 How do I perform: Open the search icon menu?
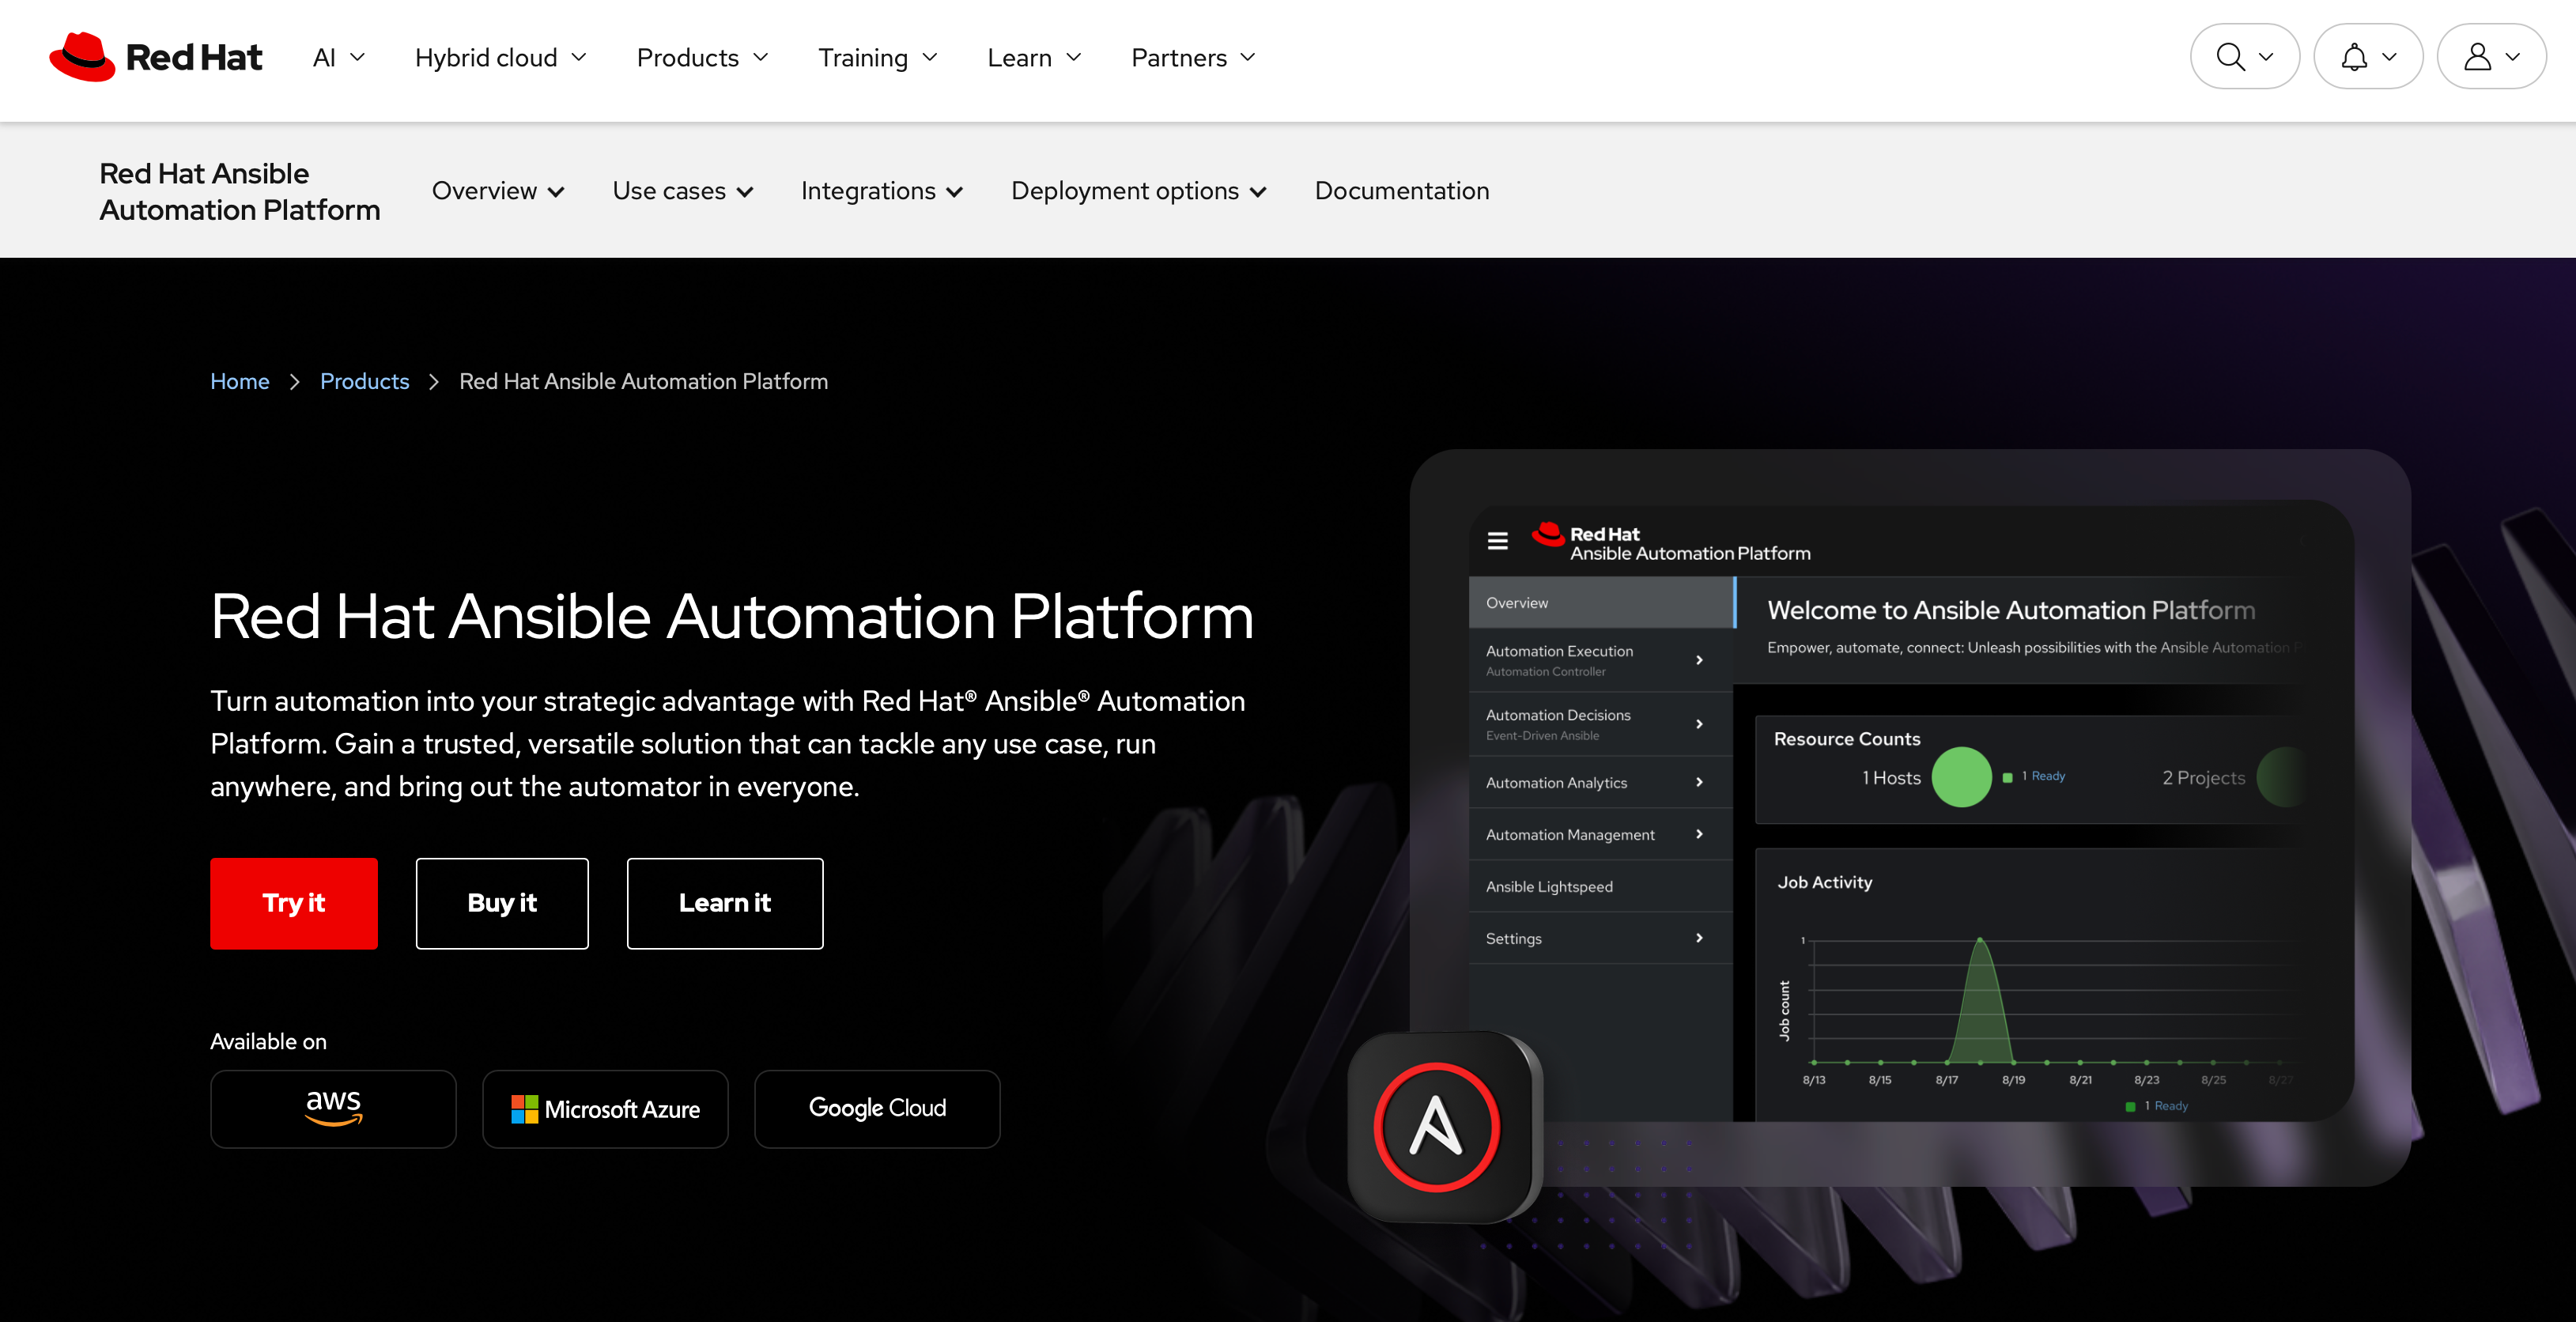tap(2244, 57)
